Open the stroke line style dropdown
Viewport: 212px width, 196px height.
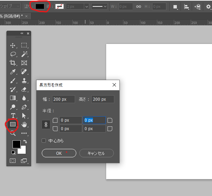[x=100, y=6]
